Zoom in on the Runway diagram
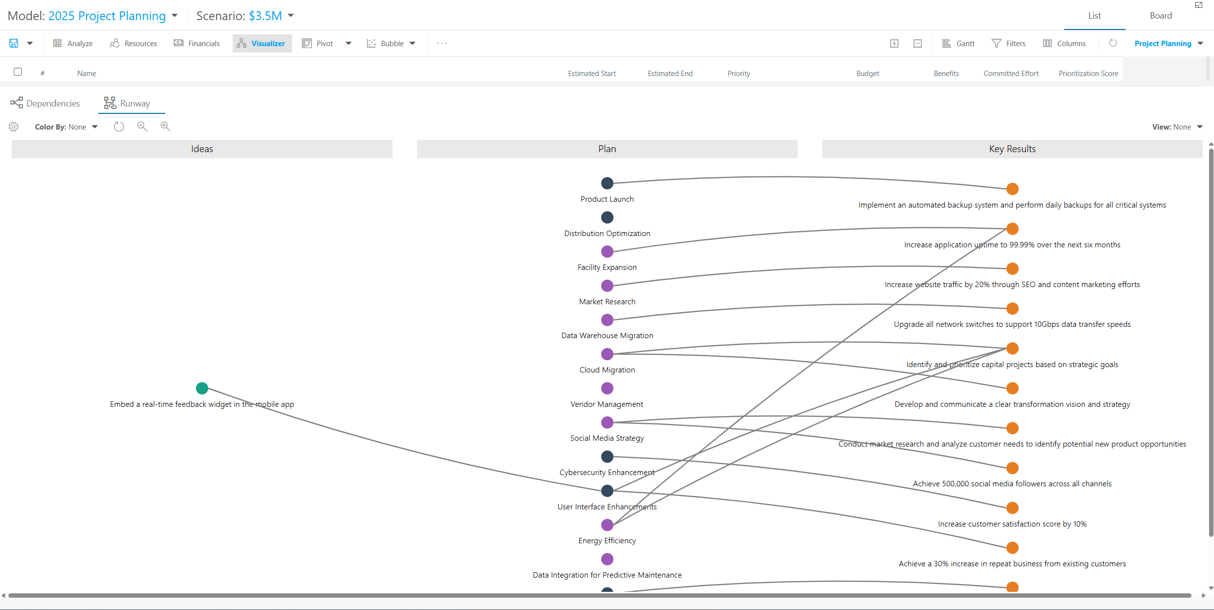 [x=165, y=126]
